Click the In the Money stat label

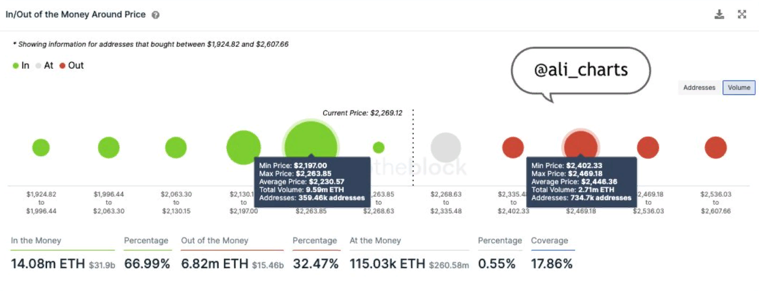pyautogui.click(x=36, y=240)
